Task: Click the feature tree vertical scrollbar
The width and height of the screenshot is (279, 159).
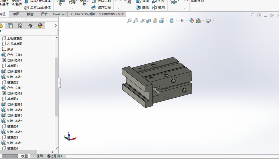Action: tap(56, 87)
